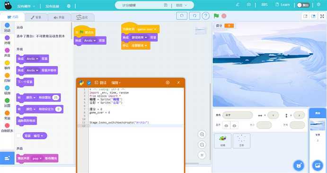327x173 pixels.
Task: Open Arctic dropdown in switch-and-wait palette block
Action: tap(32, 71)
